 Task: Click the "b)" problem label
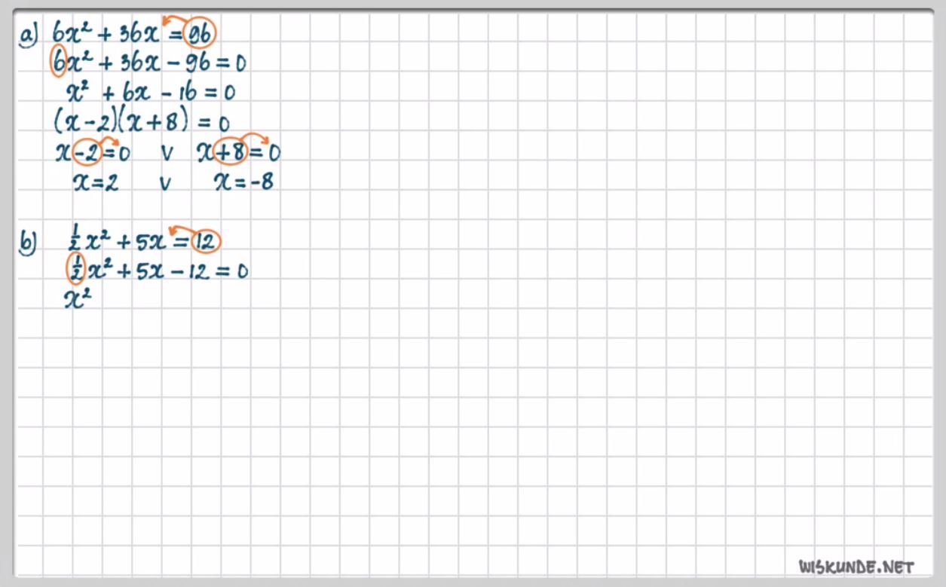(x=28, y=241)
